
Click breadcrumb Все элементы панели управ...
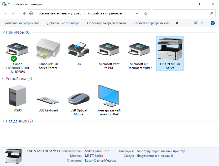(x=60, y=13)
